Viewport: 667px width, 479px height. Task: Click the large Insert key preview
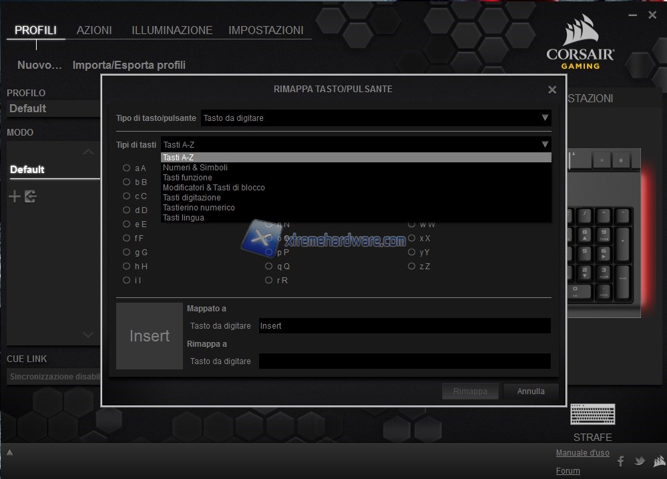(150, 336)
